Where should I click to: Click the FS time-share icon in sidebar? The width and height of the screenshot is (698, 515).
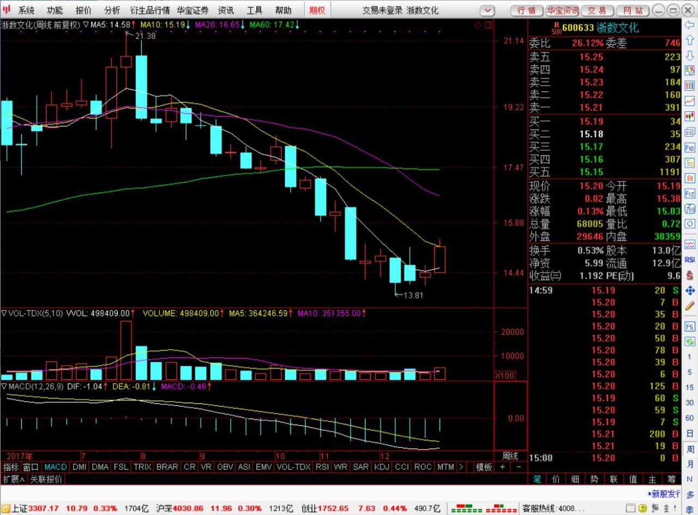[690, 326]
